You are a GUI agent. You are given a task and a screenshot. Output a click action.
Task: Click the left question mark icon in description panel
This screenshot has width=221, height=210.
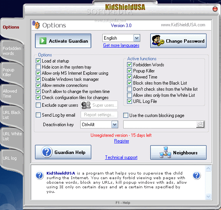pos(40,175)
